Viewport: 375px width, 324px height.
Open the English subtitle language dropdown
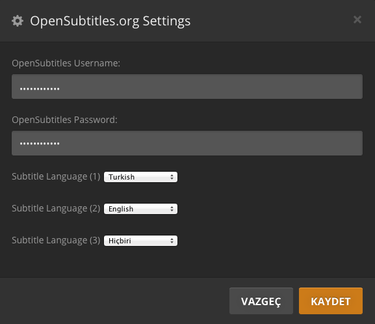(140, 209)
